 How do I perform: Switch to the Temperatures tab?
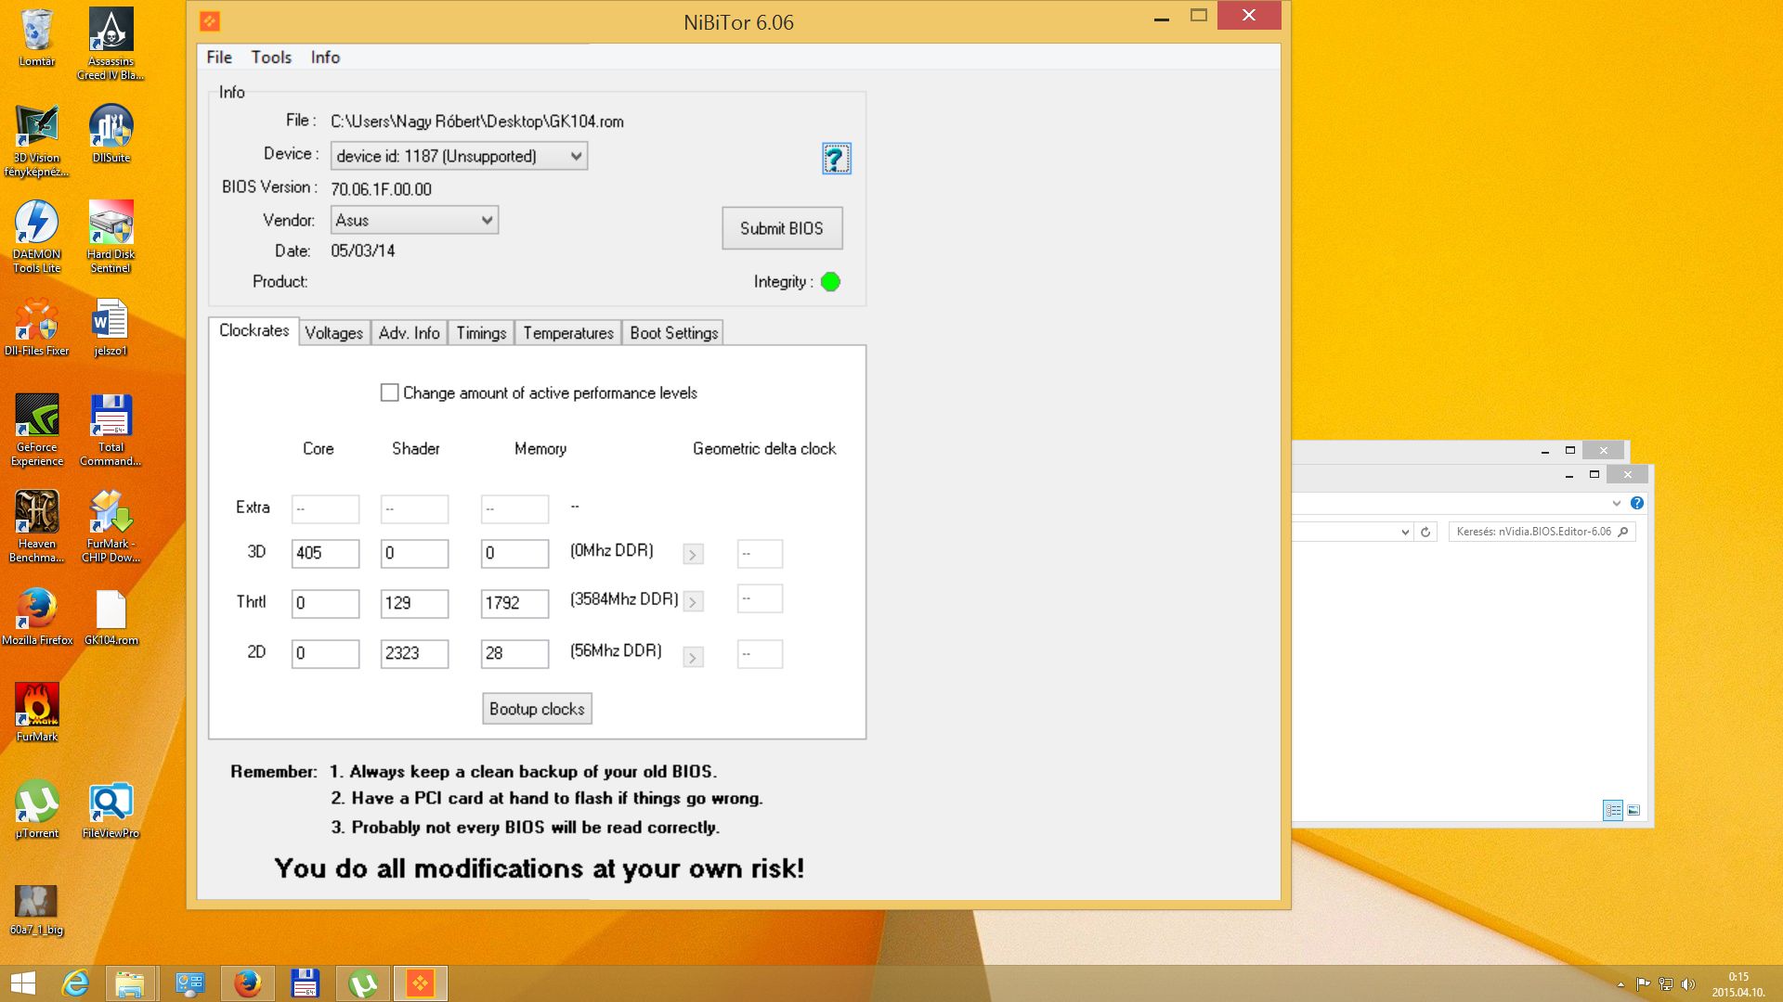(568, 333)
